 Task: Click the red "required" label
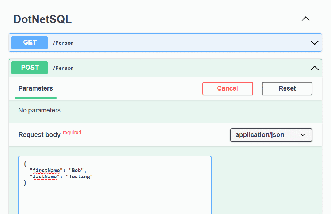pyautogui.click(x=72, y=133)
